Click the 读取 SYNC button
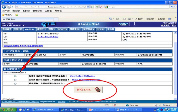 [x=88, y=90]
